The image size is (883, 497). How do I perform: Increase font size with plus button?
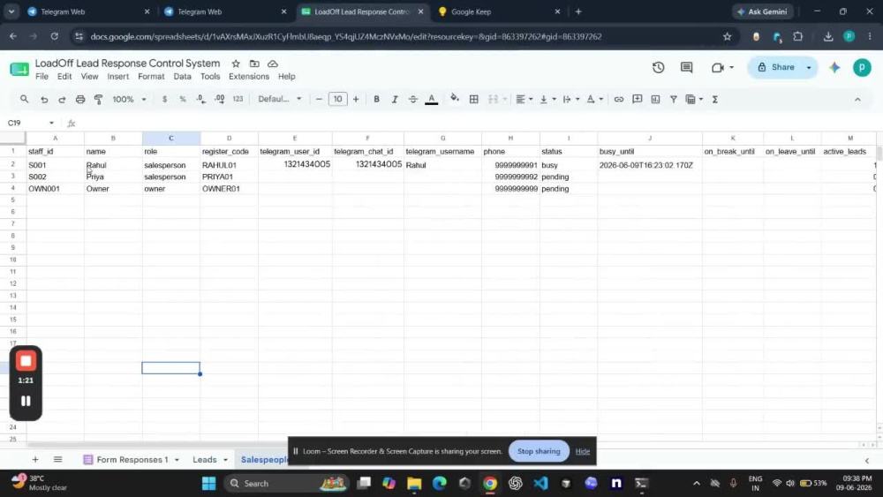356,99
